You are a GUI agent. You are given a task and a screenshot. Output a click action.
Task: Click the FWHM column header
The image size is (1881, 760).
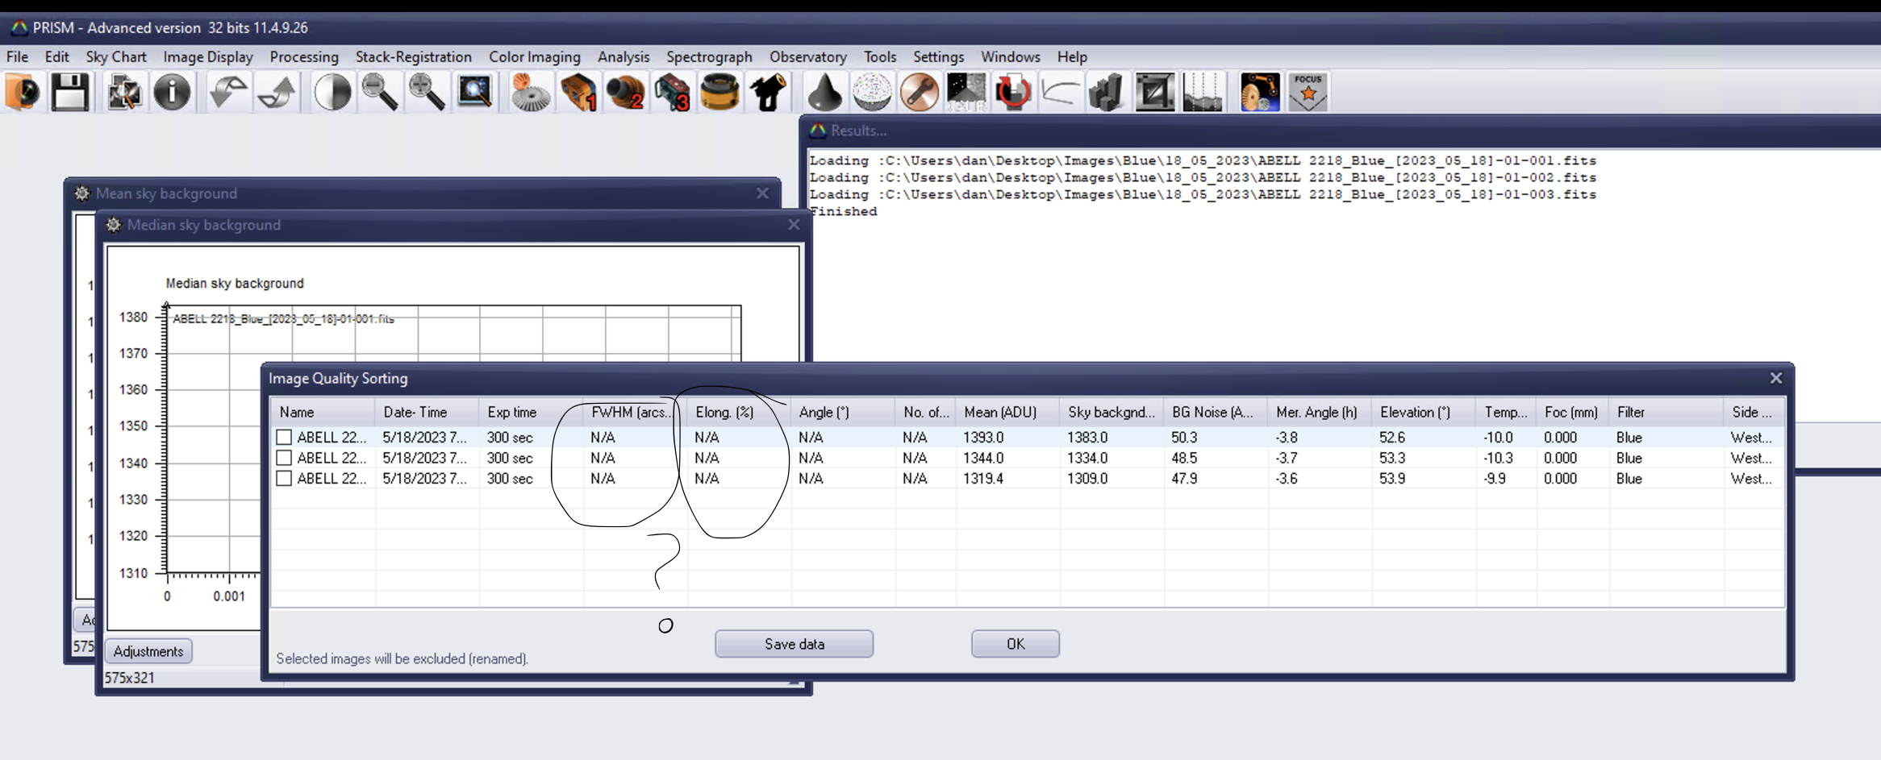click(x=631, y=413)
